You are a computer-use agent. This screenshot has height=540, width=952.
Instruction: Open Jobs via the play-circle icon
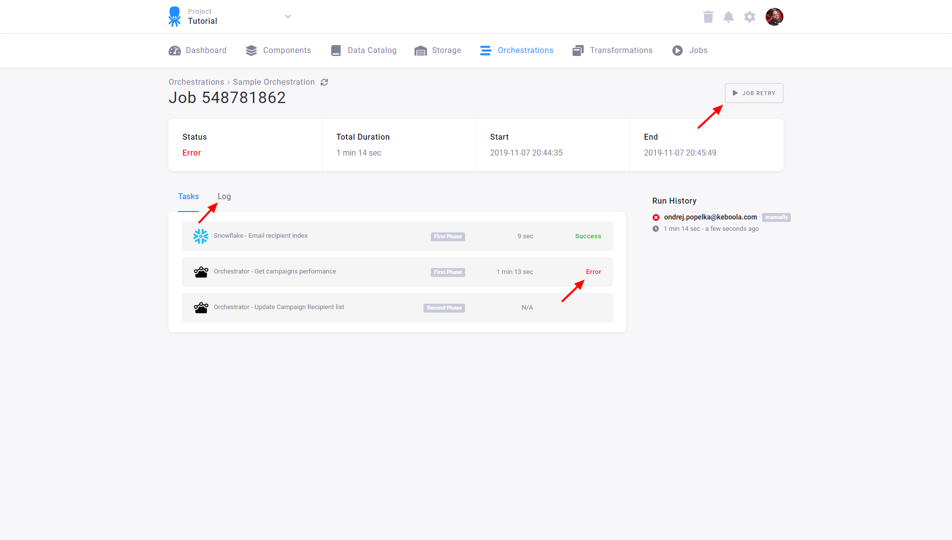[677, 50]
